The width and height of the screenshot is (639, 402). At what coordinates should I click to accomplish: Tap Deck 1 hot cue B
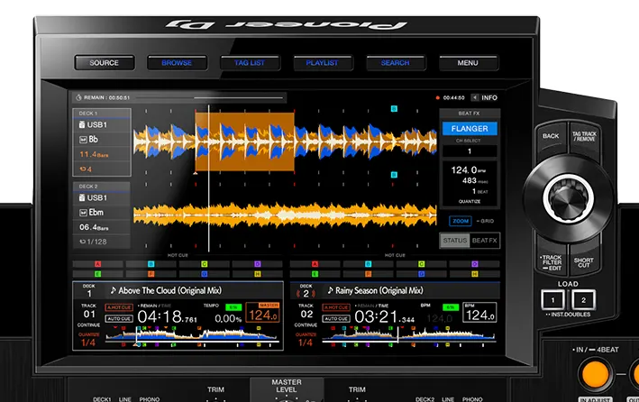(x=151, y=264)
